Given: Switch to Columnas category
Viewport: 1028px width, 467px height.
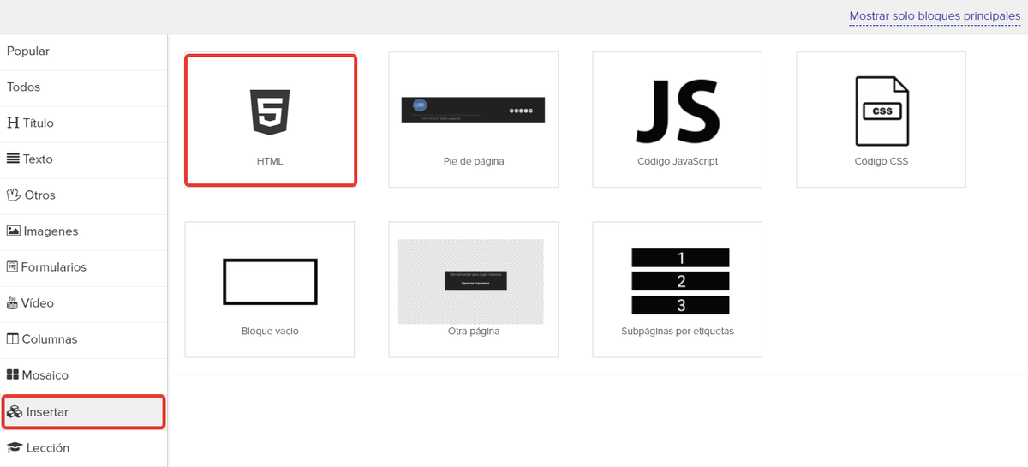Looking at the screenshot, I should [x=83, y=339].
